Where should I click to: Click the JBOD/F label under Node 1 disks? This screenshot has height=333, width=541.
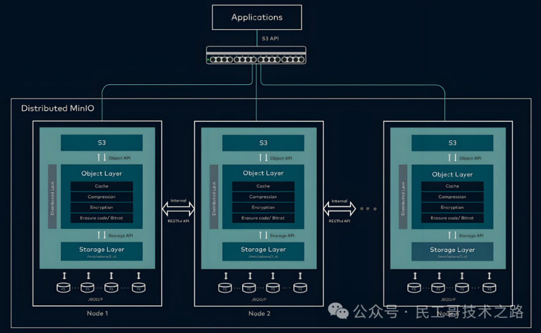point(95,299)
